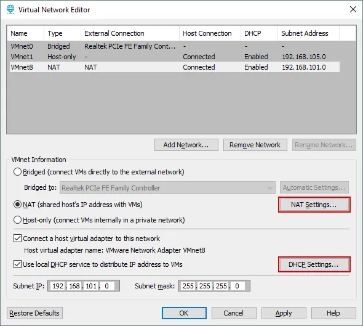Confirm with the OK button
The height and width of the screenshot is (326, 363).
(184, 313)
